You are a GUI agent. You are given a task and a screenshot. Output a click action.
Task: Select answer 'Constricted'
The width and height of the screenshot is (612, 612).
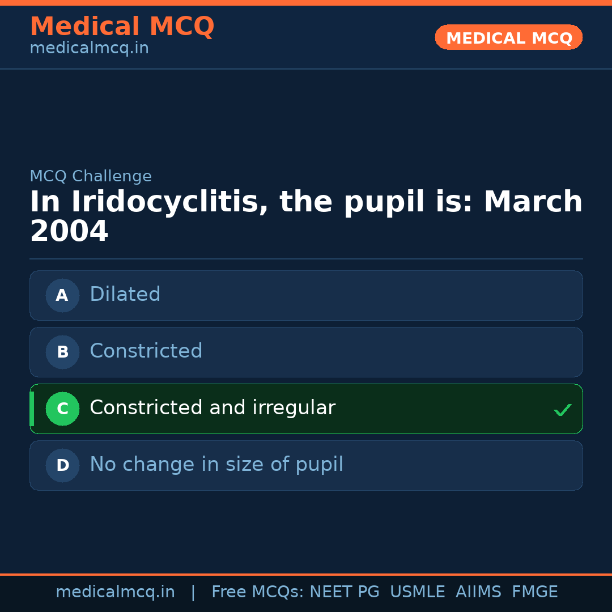pyautogui.click(x=146, y=352)
